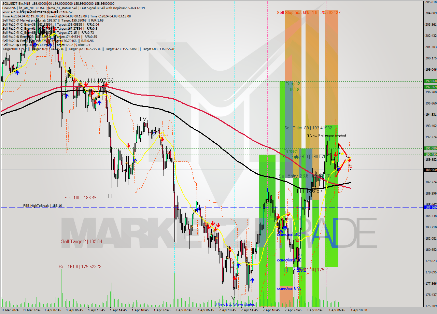Click 175.309 on the price axis

coord(431,306)
